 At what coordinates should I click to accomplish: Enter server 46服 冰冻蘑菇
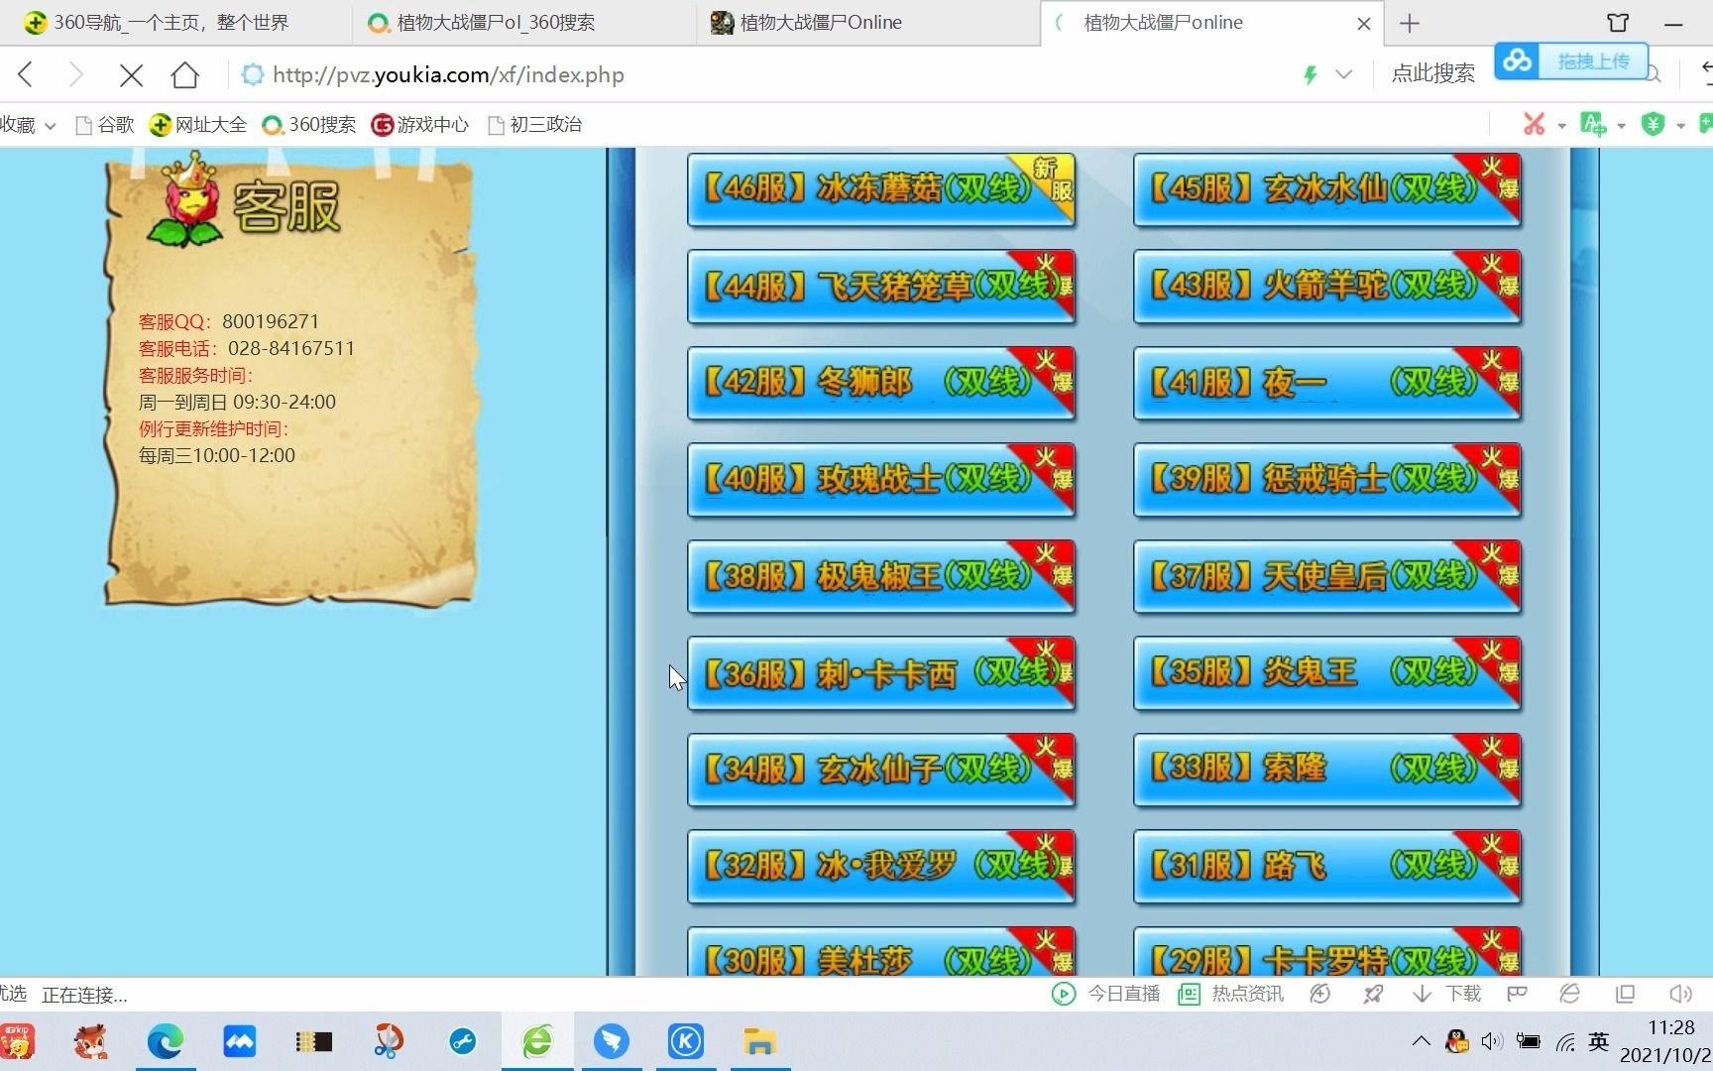[x=881, y=189]
